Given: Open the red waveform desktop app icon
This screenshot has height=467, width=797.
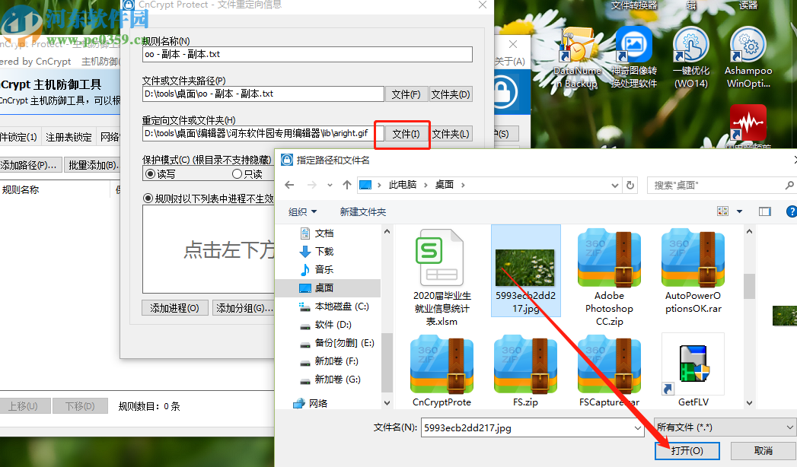Looking at the screenshot, I should 748,123.
